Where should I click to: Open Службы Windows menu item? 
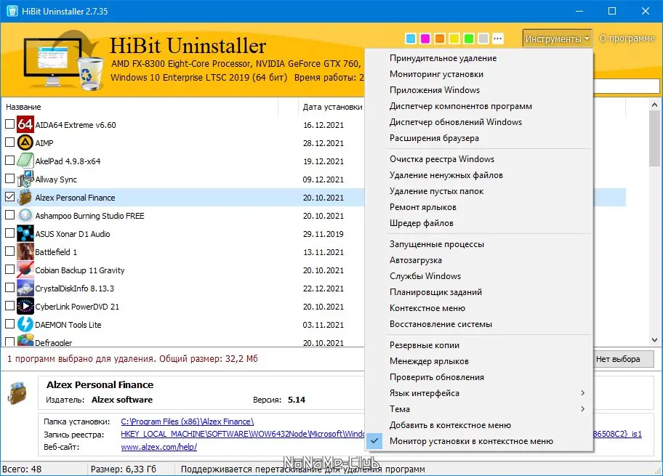pyautogui.click(x=479, y=276)
